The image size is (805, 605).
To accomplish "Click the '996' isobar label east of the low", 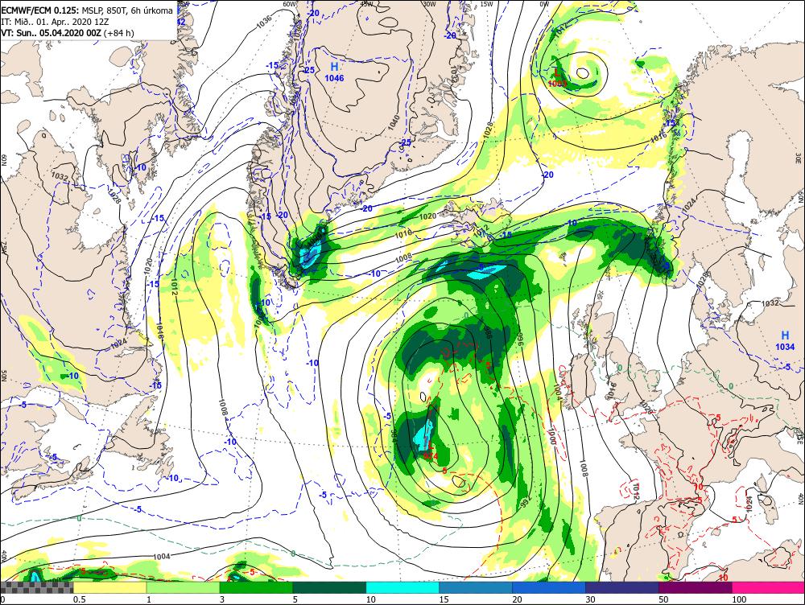I will pyautogui.click(x=519, y=339).
